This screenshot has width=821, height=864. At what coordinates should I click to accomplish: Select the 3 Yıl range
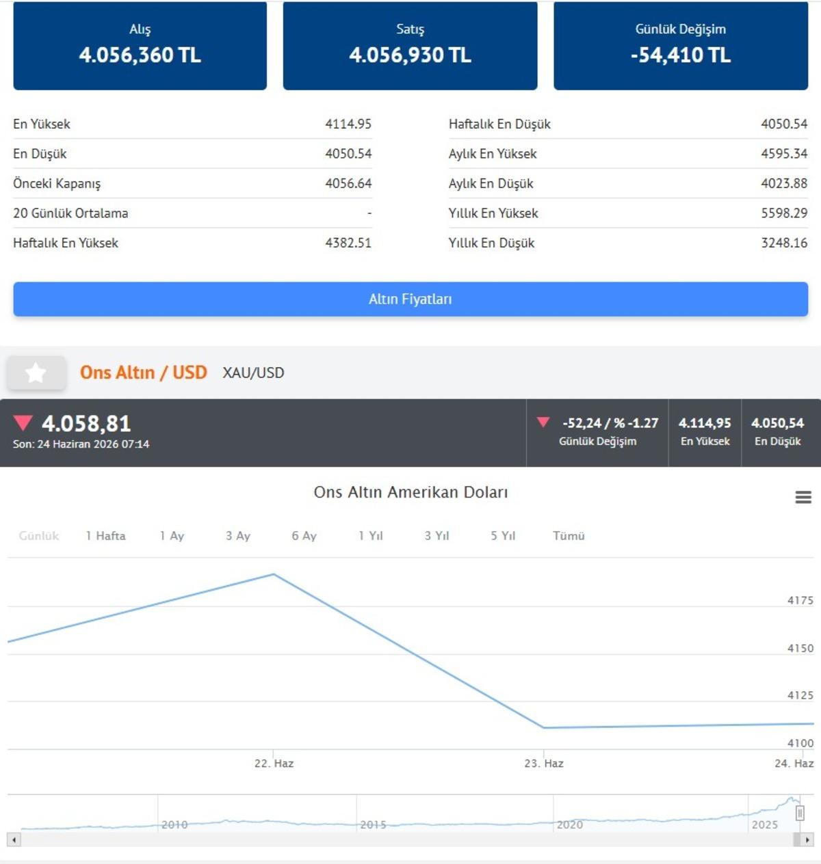(436, 536)
